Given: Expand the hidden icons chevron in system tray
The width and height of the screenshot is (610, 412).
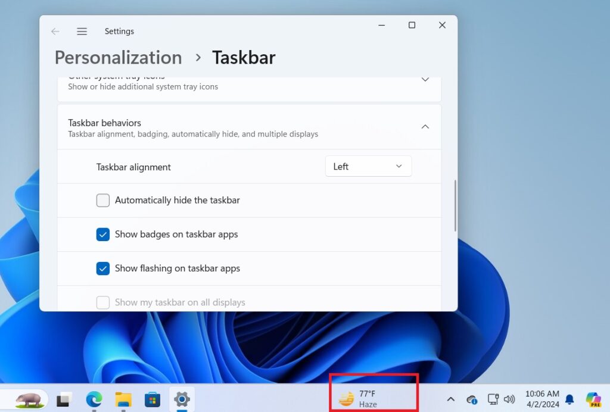Looking at the screenshot, I should click(451, 399).
